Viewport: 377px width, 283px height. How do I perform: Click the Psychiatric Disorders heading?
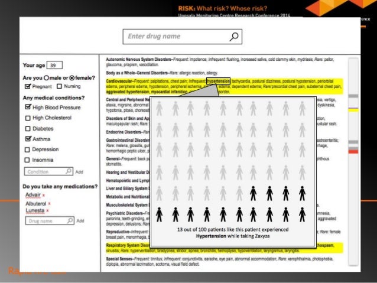point(124,213)
